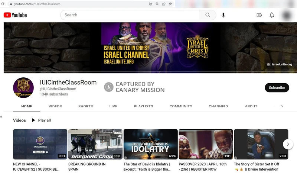
Task: Expand more channel tabs with right chevron
Action: click(x=282, y=106)
